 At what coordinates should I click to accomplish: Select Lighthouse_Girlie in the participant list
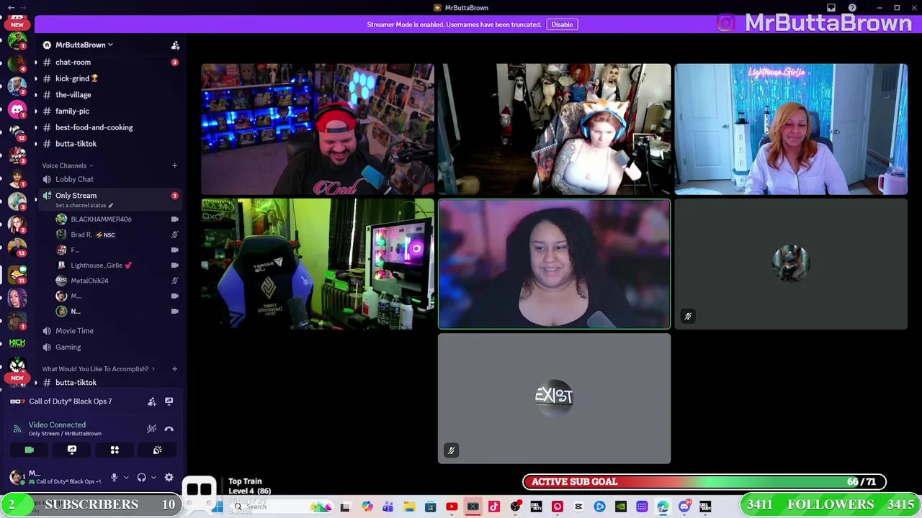(x=117, y=265)
